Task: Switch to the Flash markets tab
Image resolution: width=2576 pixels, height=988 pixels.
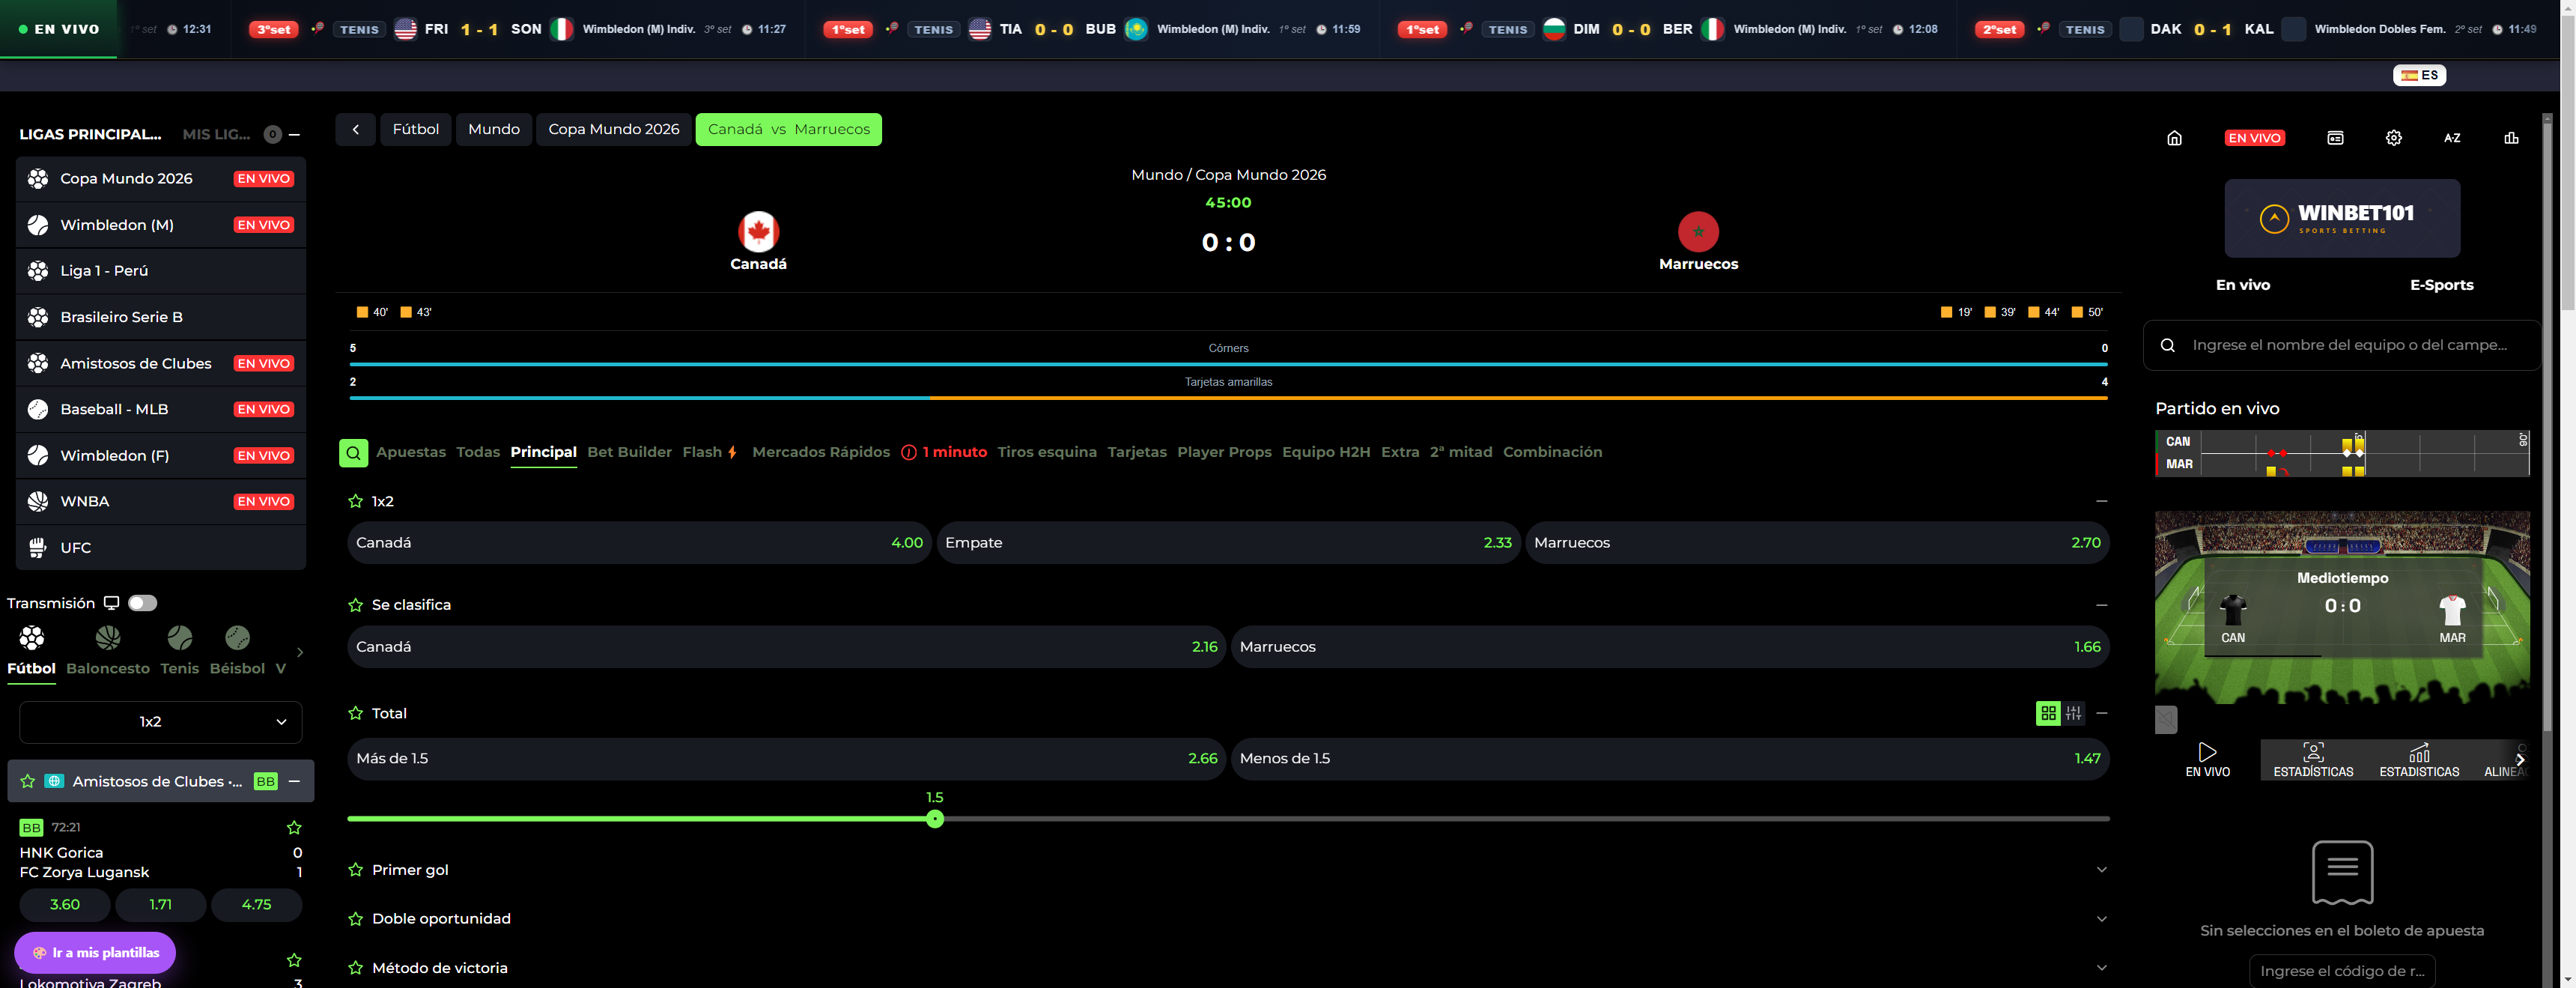Action: click(710, 452)
